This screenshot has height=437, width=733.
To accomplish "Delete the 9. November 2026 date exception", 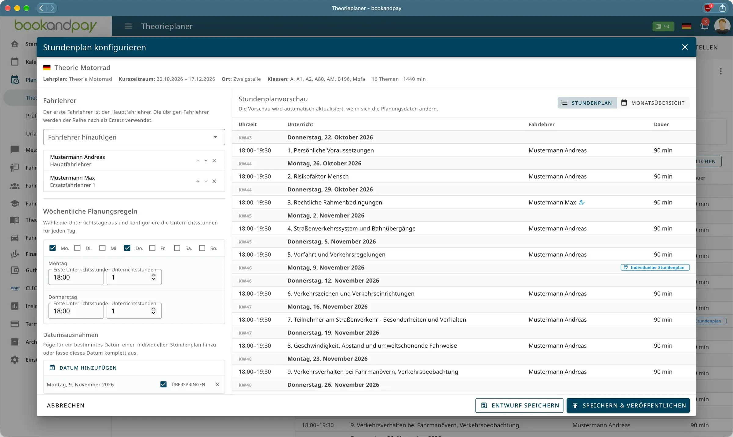I will tap(217, 384).
